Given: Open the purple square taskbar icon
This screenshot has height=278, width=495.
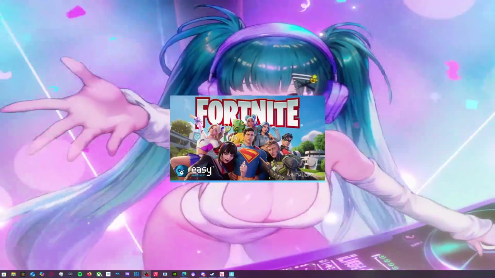Looking at the screenshot, I should pyautogui.click(x=127, y=274).
